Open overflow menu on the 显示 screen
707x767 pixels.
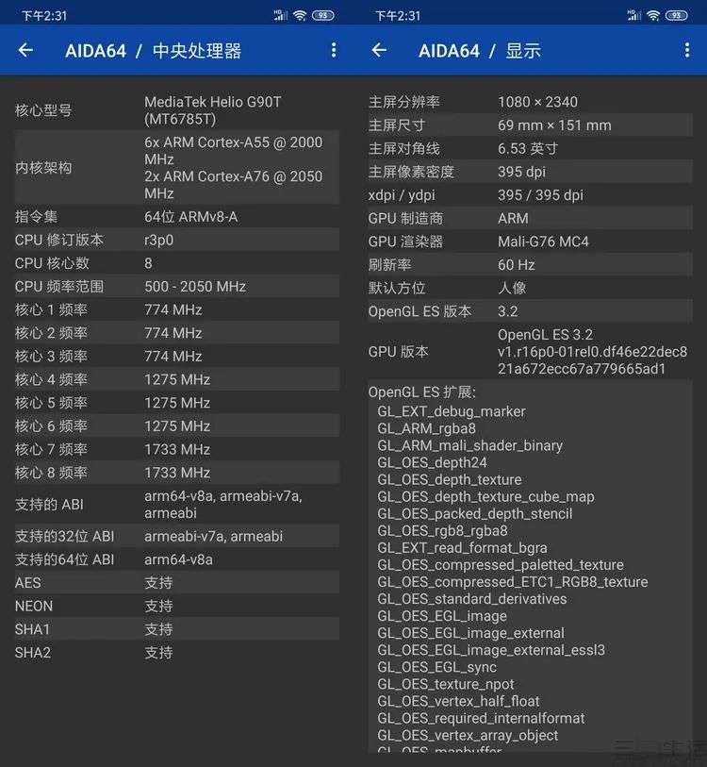[687, 50]
